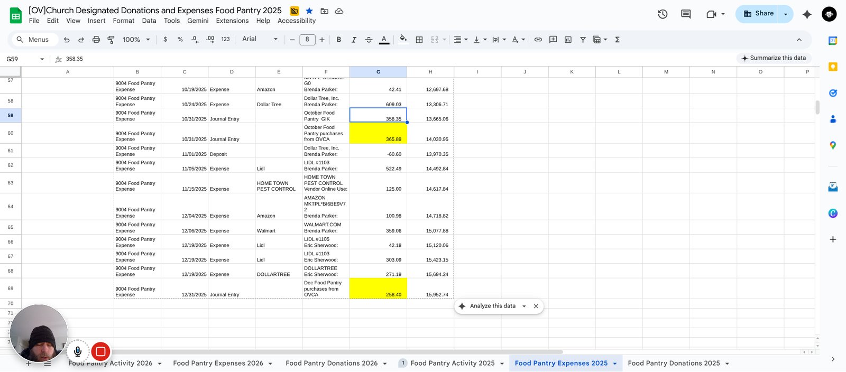The width and height of the screenshot is (846, 372).
Task: Insert a link
Action: (x=538, y=40)
